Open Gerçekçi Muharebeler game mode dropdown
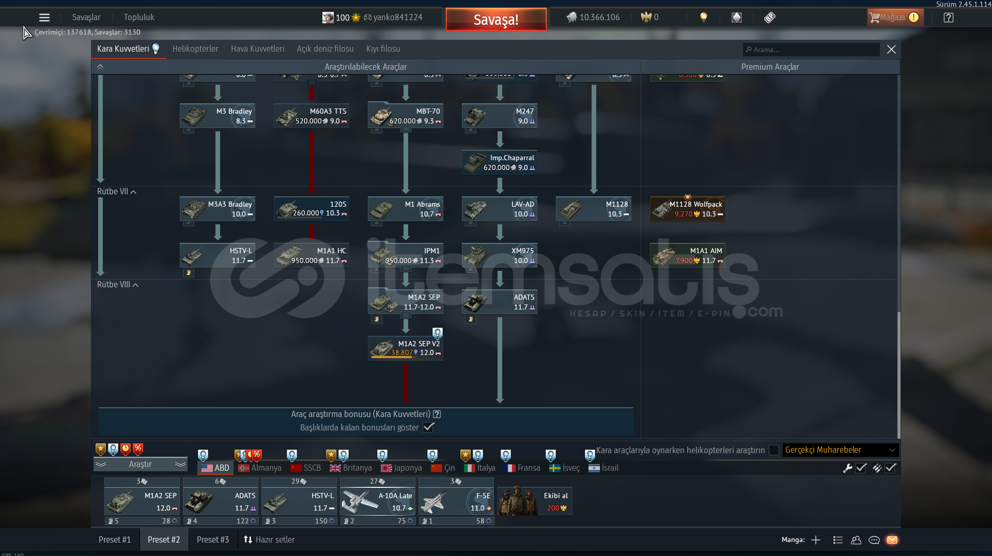Screen dimensions: 992x556 click(x=841, y=450)
